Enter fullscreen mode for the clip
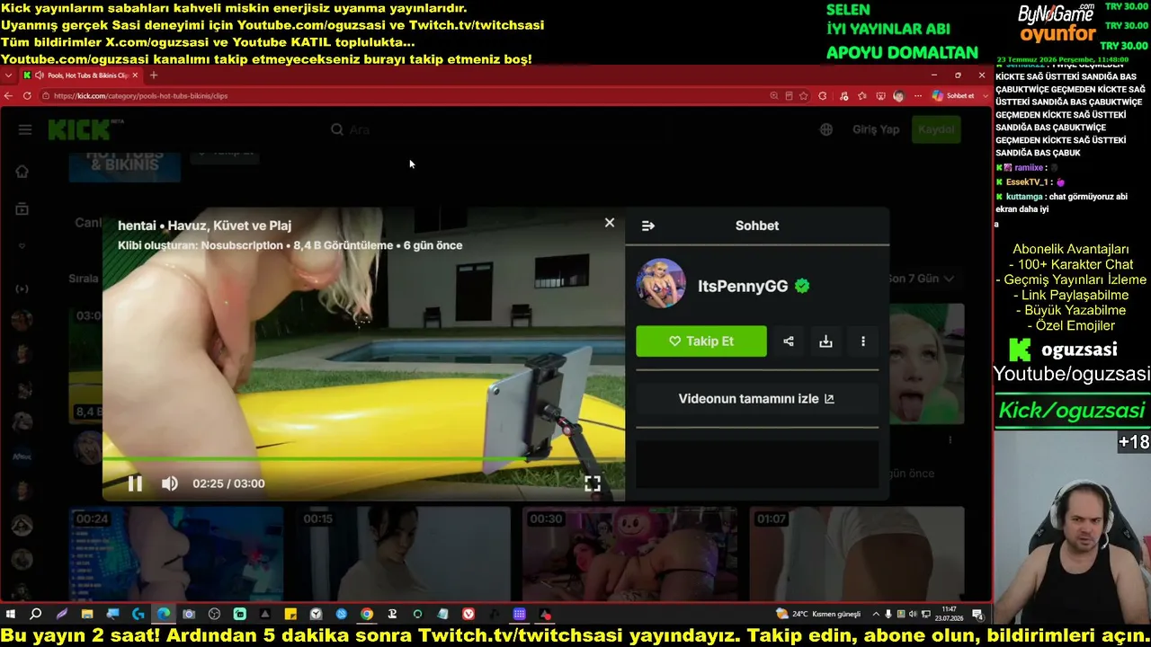Viewport: 1151px width, 647px height. tap(593, 483)
